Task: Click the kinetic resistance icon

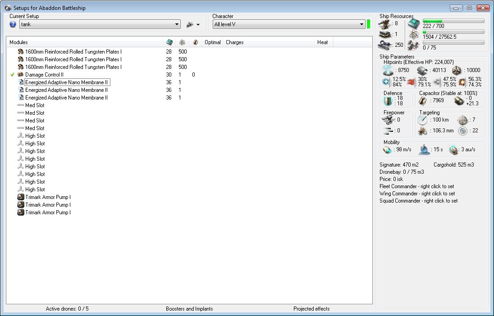Action: click(437, 82)
